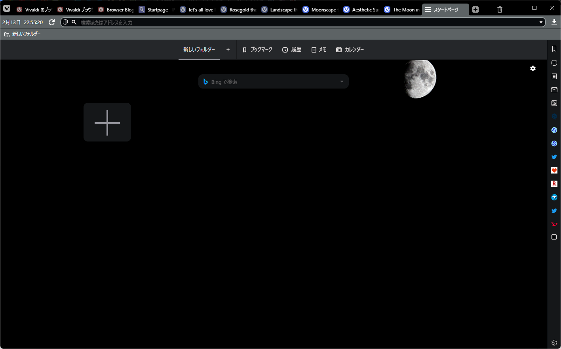Click the search magnifier icon in address bar

74,23
